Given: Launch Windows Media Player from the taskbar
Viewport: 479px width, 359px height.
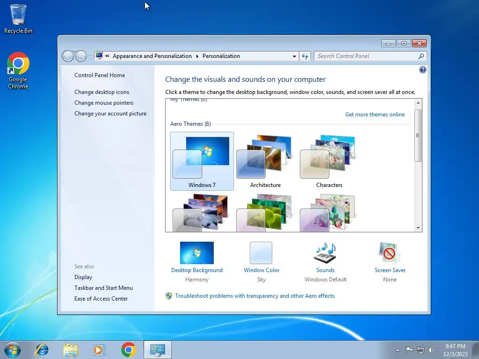Looking at the screenshot, I should tap(99, 350).
